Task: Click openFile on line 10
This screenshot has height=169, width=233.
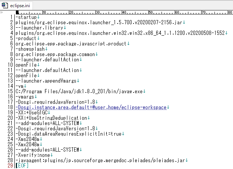Action: coord(26,65)
